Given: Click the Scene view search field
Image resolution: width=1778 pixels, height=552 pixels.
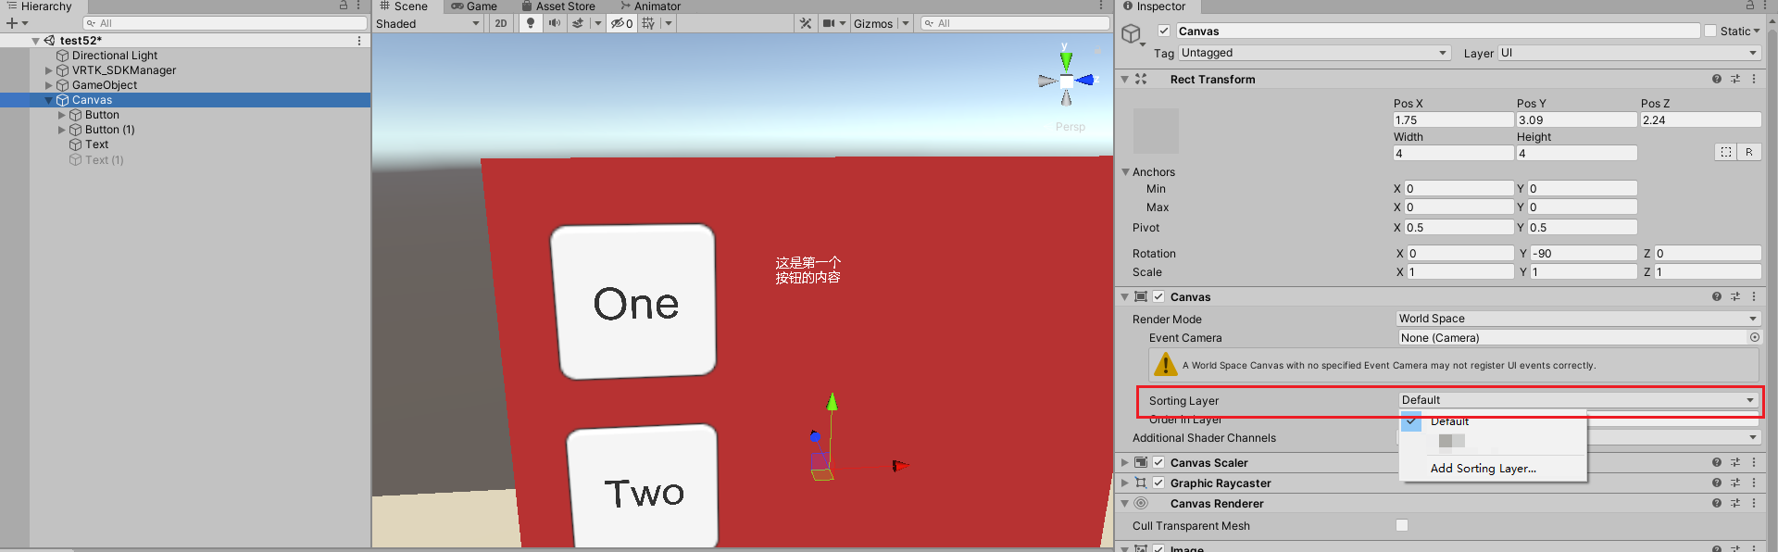Looking at the screenshot, I should click(x=1014, y=23).
